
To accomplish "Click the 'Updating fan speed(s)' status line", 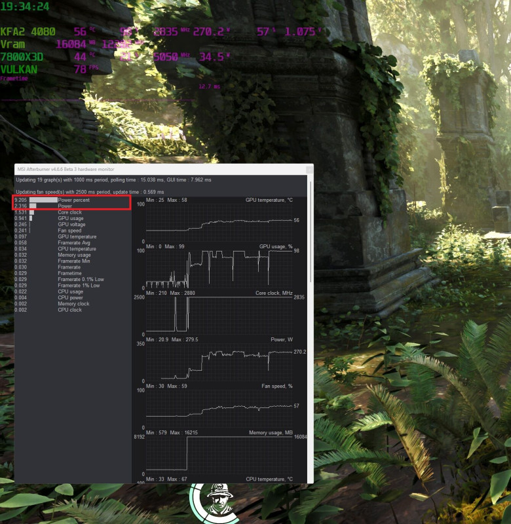I will click(90, 192).
